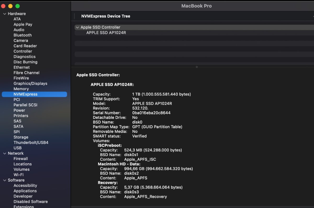
Task: Click the NVMExpress Device Tree column header
Action: (106, 16)
